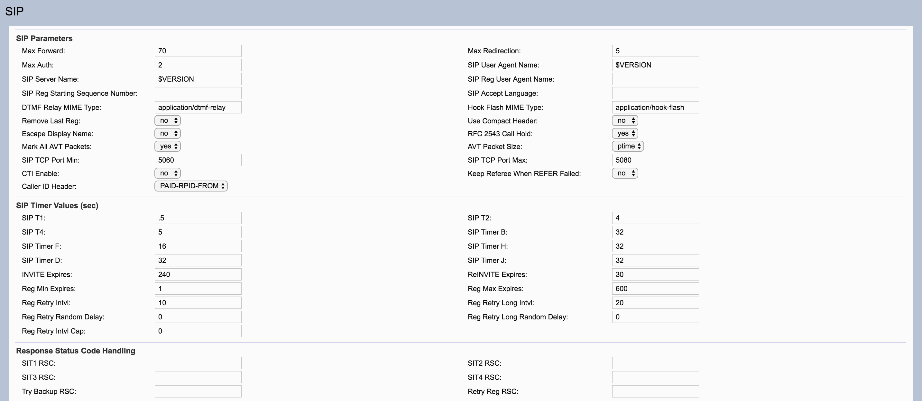This screenshot has width=922, height=401.
Task: Open Keep Referee When REFER Failed dropdown
Action: pos(625,173)
